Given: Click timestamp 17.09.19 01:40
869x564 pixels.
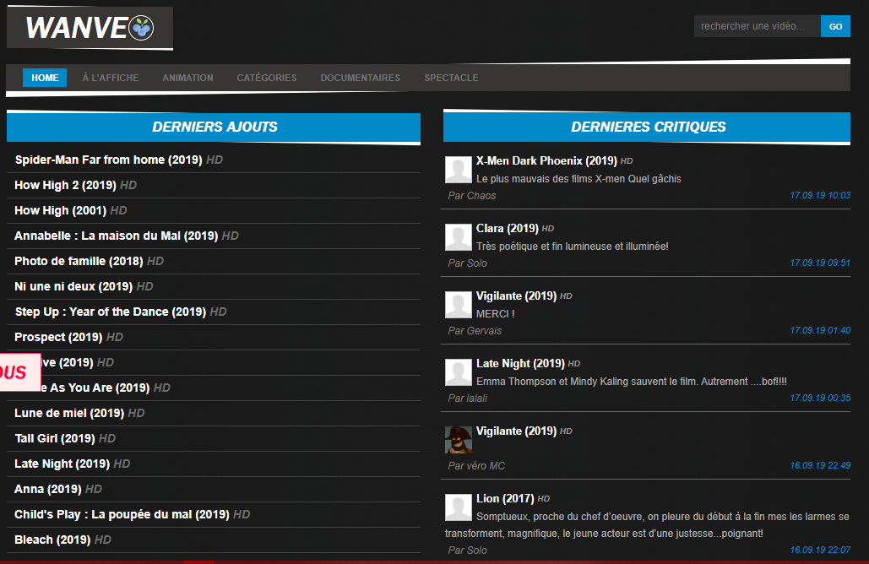Looking at the screenshot, I should (820, 330).
